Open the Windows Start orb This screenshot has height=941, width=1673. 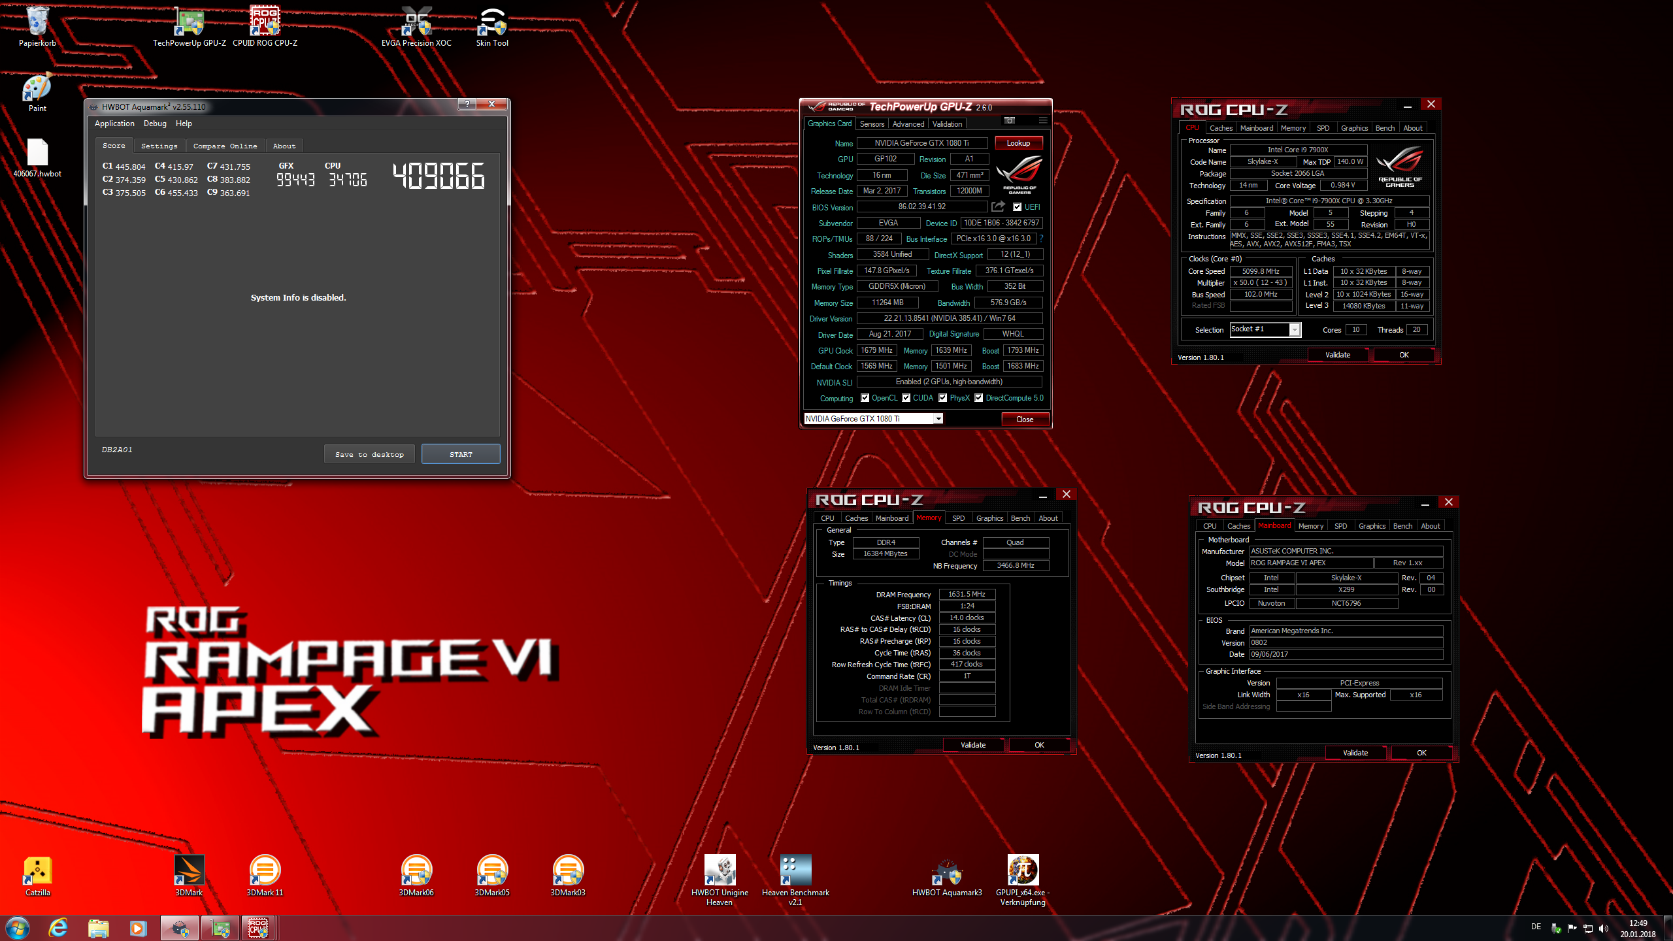(18, 928)
